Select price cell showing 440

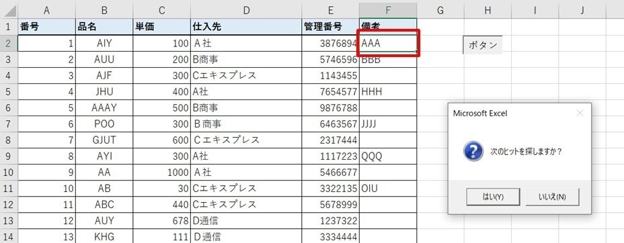click(161, 205)
